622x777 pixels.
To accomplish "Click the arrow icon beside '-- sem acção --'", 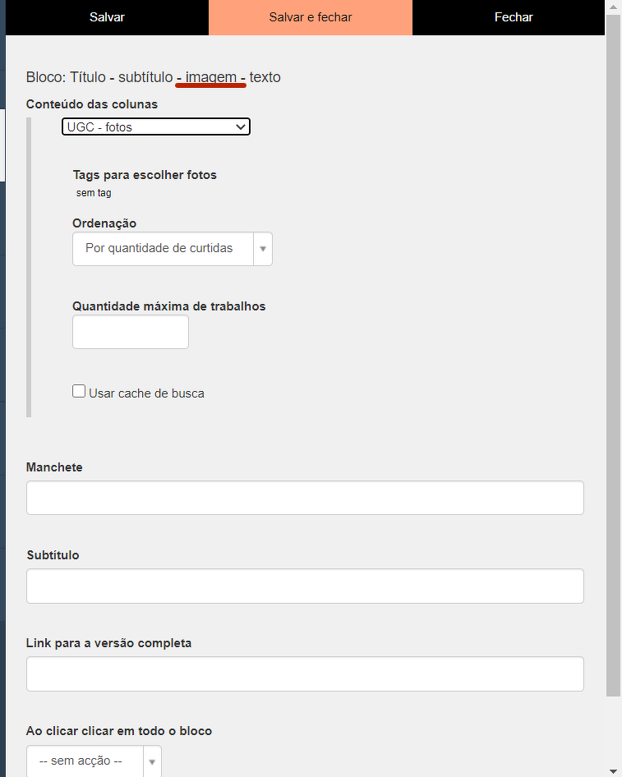I will point(152,762).
